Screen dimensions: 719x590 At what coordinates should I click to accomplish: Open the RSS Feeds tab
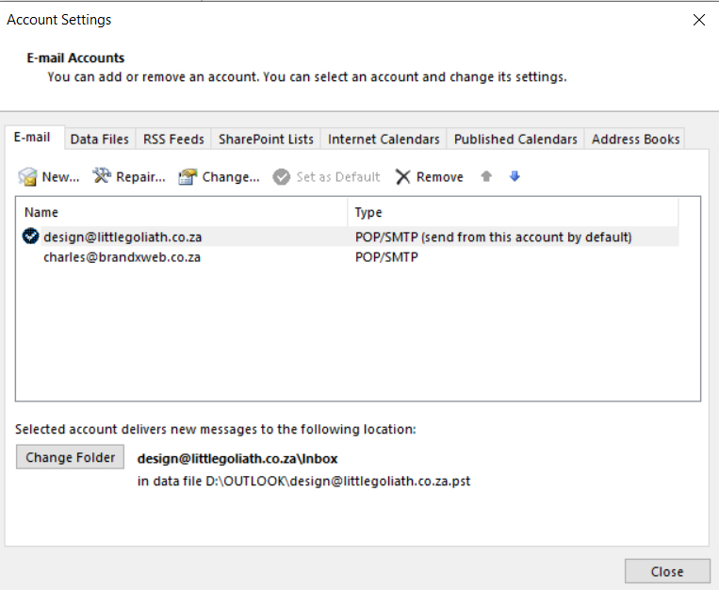(173, 139)
